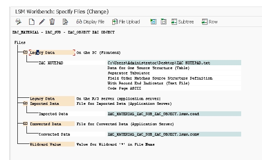This screenshot has width=262, height=160.
Task: Click the document-with-pencil toolbar icon
Action: pos(65,22)
